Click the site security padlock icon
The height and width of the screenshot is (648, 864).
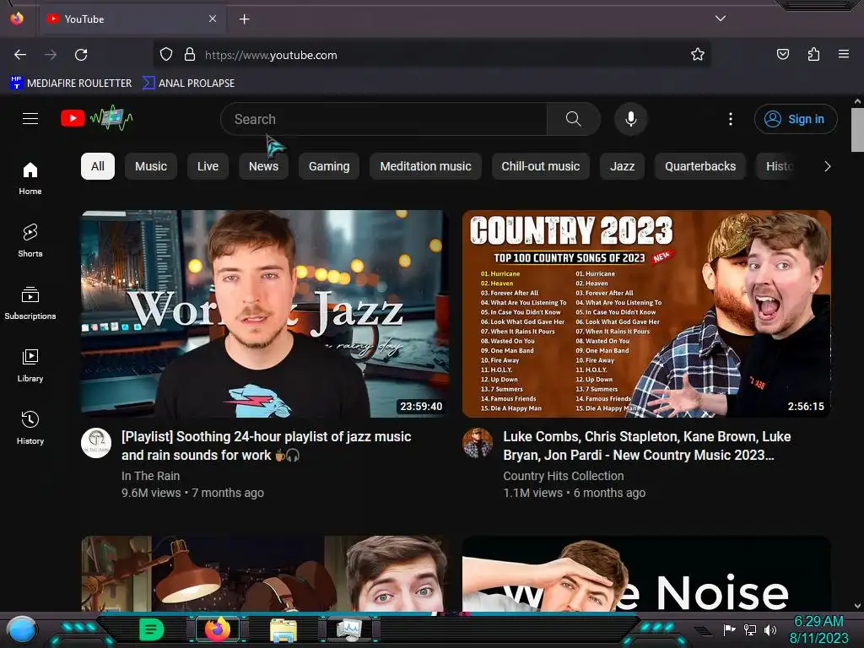tap(190, 55)
